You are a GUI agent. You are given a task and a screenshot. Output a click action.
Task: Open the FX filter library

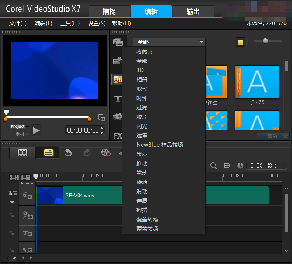click(117, 136)
